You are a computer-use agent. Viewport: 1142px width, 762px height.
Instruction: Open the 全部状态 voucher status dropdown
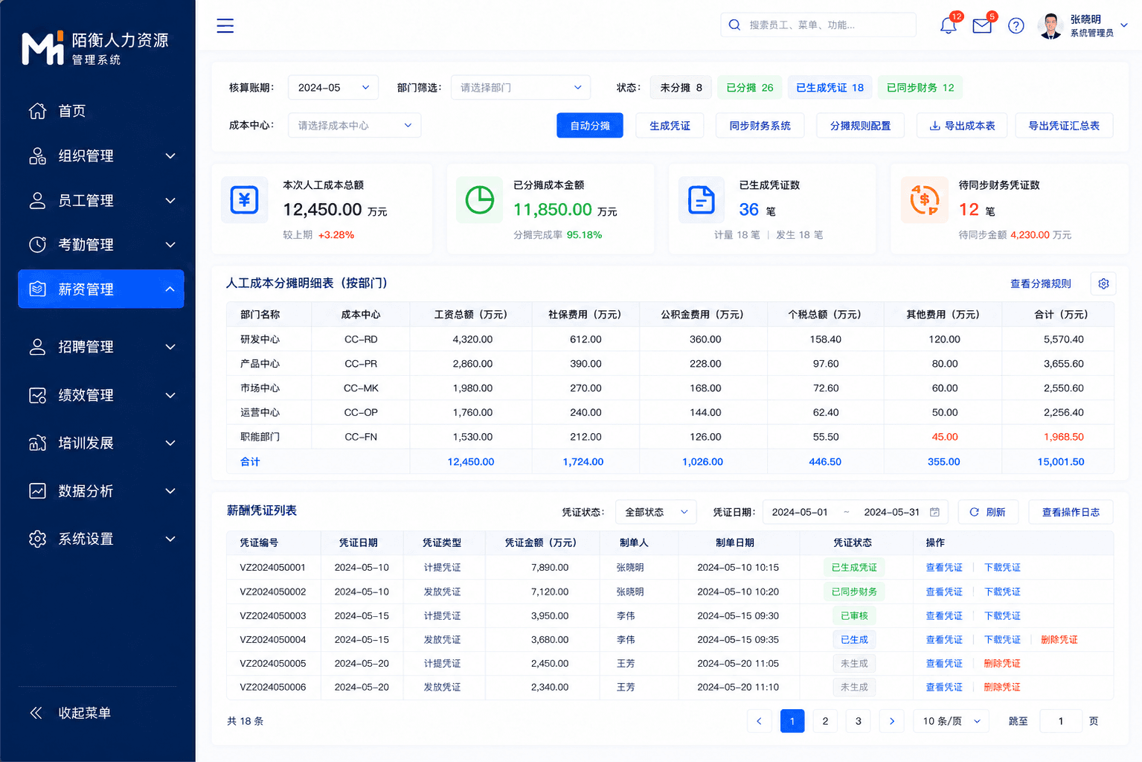(656, 512)
